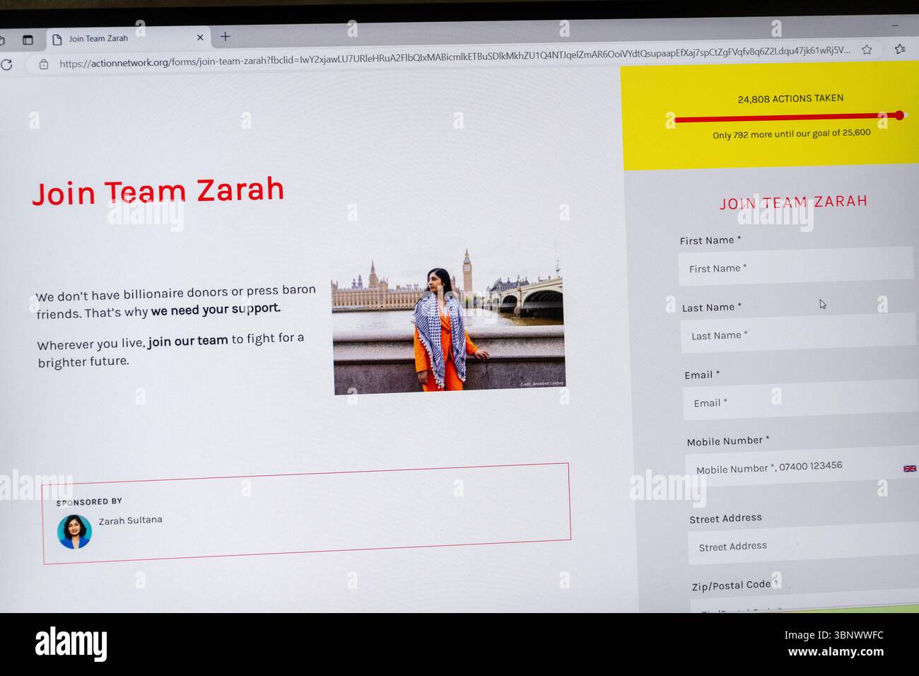
Task: Reload the page with the refresh icon
Action: coord(6,64)
